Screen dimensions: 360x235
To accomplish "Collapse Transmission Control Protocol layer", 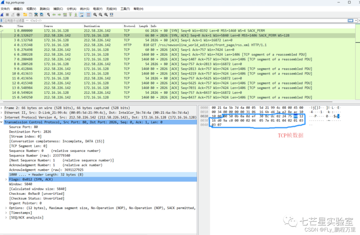I will [2, 122].
